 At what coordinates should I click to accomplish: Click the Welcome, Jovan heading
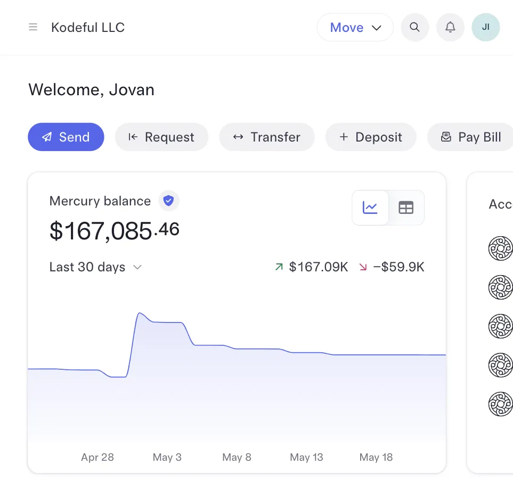91,89
